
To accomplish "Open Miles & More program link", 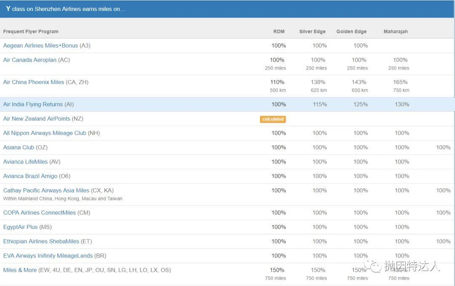I will [20, 270].
